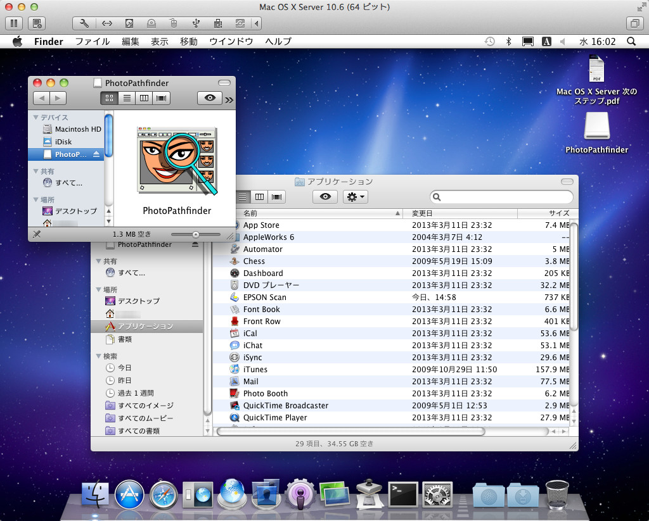The image size is (649, 521).
Task: Sort by 変更日 column header
Action: (460, 213)
